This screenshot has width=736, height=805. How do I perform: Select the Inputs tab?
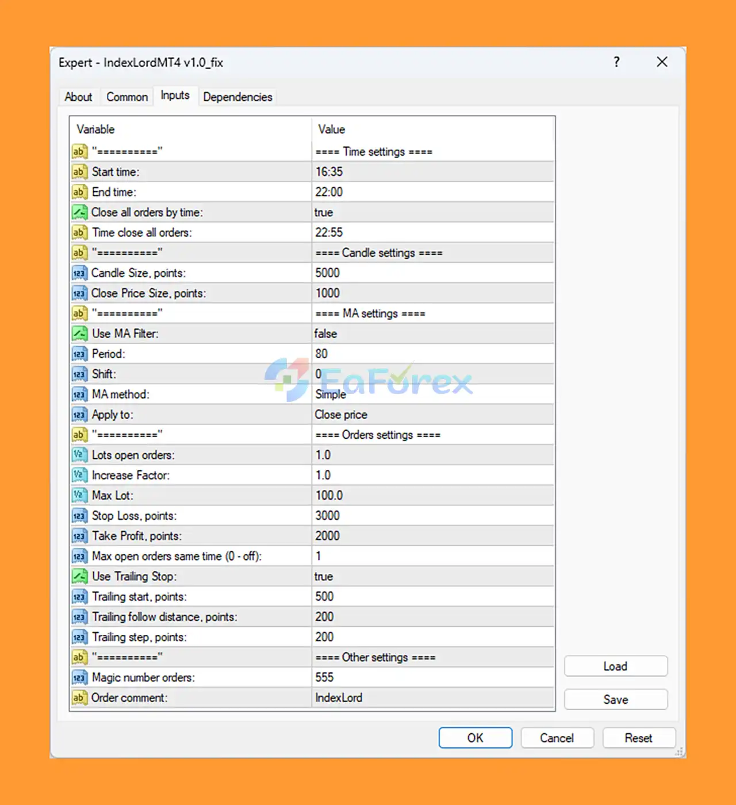[x=175, y=95]
